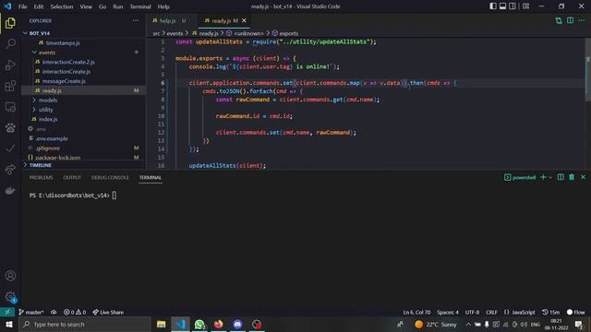Open File Explorer from Windows taskbar
Viewport: 591px width, 332px height.
[x=162, y=324]
